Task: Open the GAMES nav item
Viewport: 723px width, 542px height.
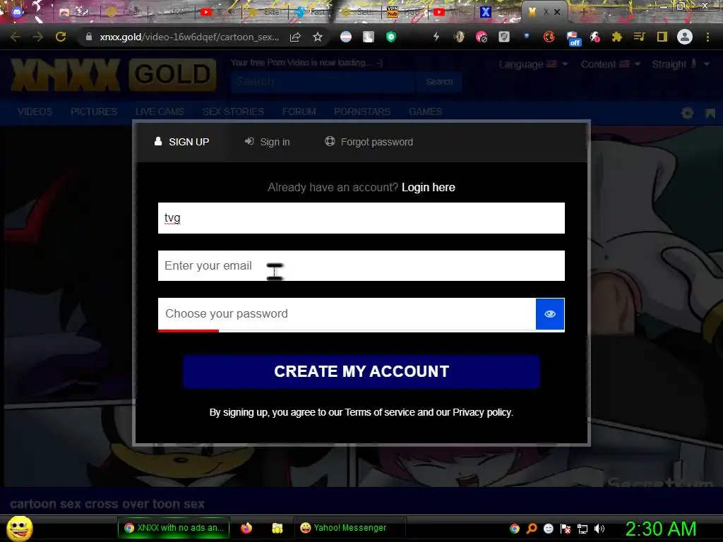Action: 425,112
